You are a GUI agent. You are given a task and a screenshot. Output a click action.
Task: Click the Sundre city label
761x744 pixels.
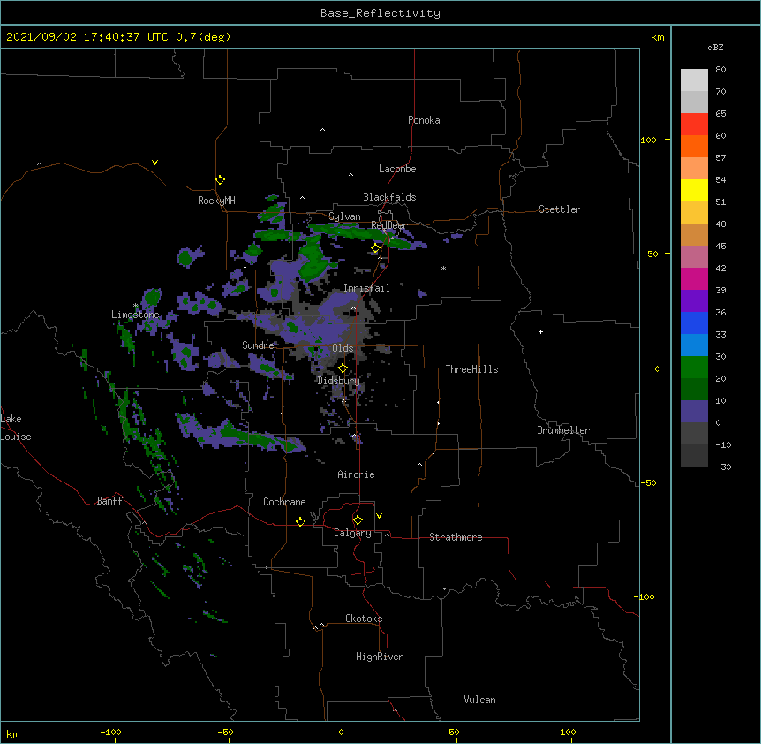click(258, 345)
